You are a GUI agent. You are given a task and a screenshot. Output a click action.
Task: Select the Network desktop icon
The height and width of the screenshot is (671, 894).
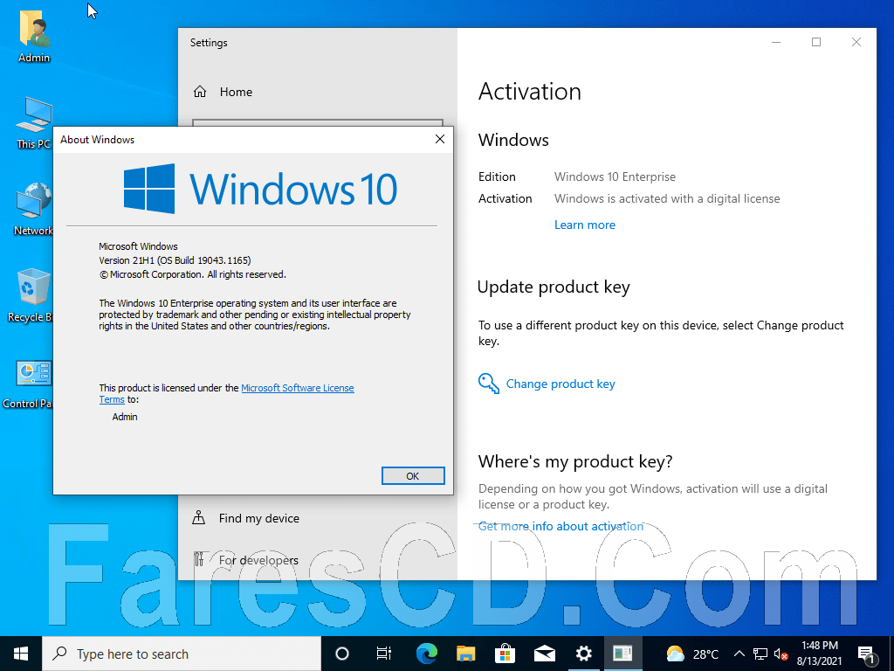tap(33, 210)
